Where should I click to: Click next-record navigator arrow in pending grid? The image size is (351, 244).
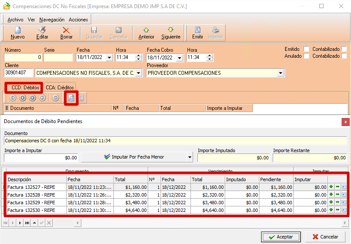20,223
